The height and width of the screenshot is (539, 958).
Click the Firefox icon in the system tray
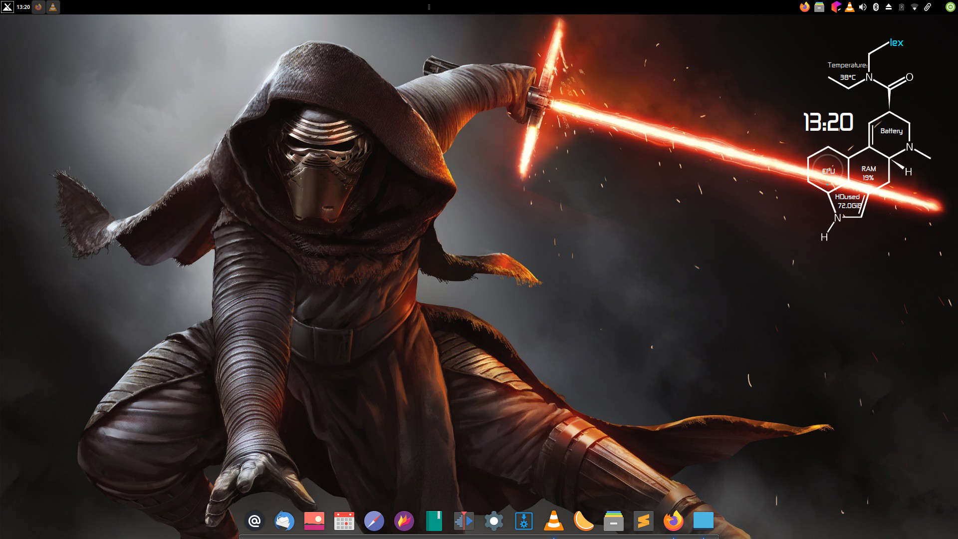click(804, 7)
